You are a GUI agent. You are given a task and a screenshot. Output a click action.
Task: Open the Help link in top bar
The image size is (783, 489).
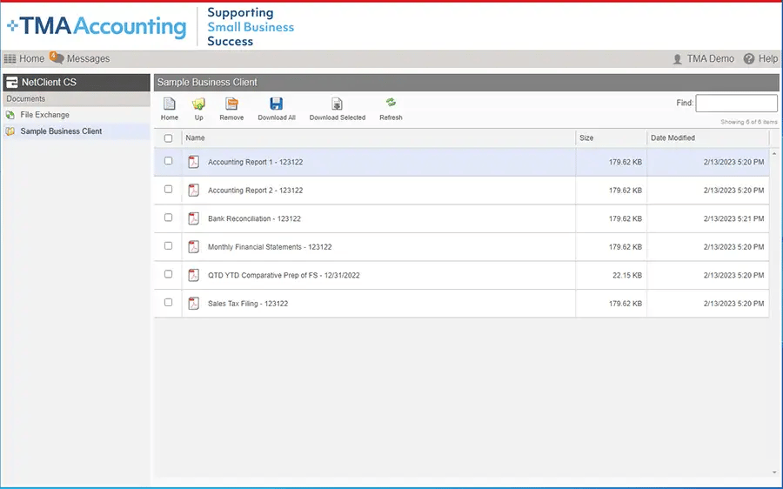tap(768, 59)
